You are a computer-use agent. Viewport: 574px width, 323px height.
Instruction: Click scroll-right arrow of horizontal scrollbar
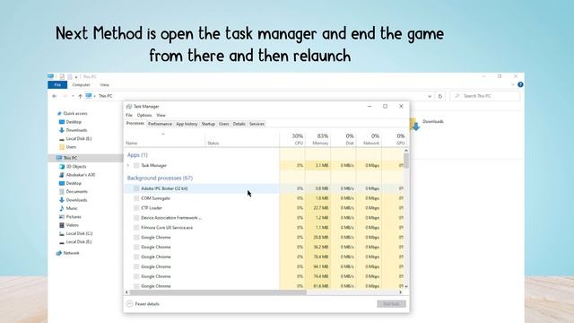401,292
